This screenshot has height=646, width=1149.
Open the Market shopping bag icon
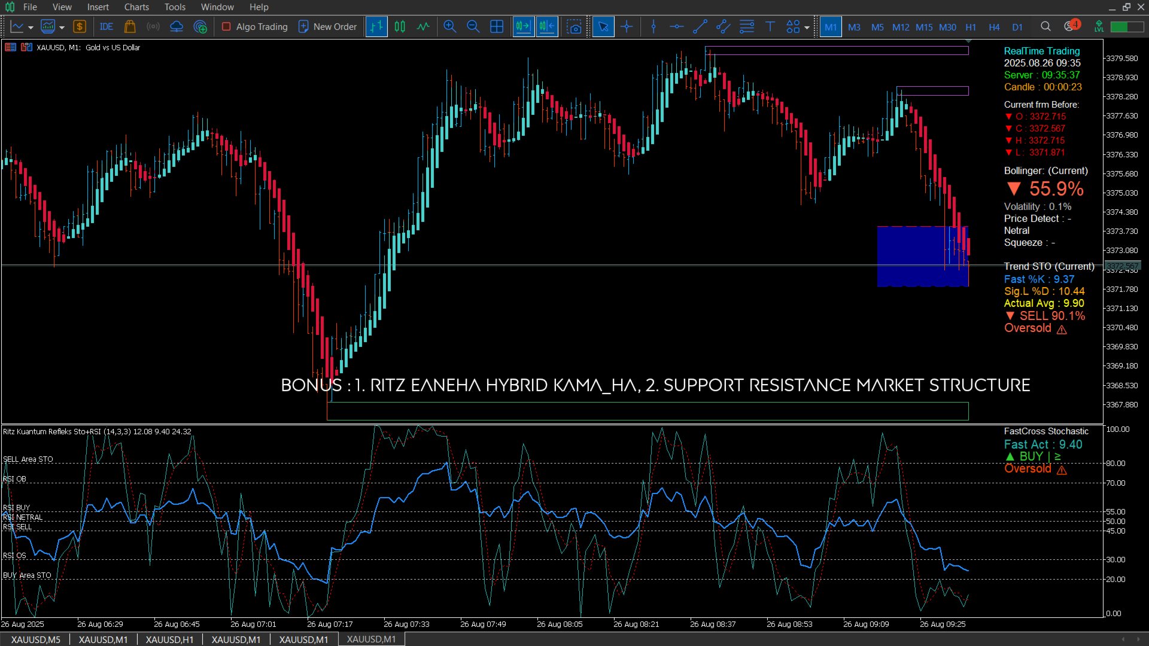(129, 27)
